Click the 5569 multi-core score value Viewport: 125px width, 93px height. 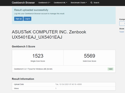(89, 56)
